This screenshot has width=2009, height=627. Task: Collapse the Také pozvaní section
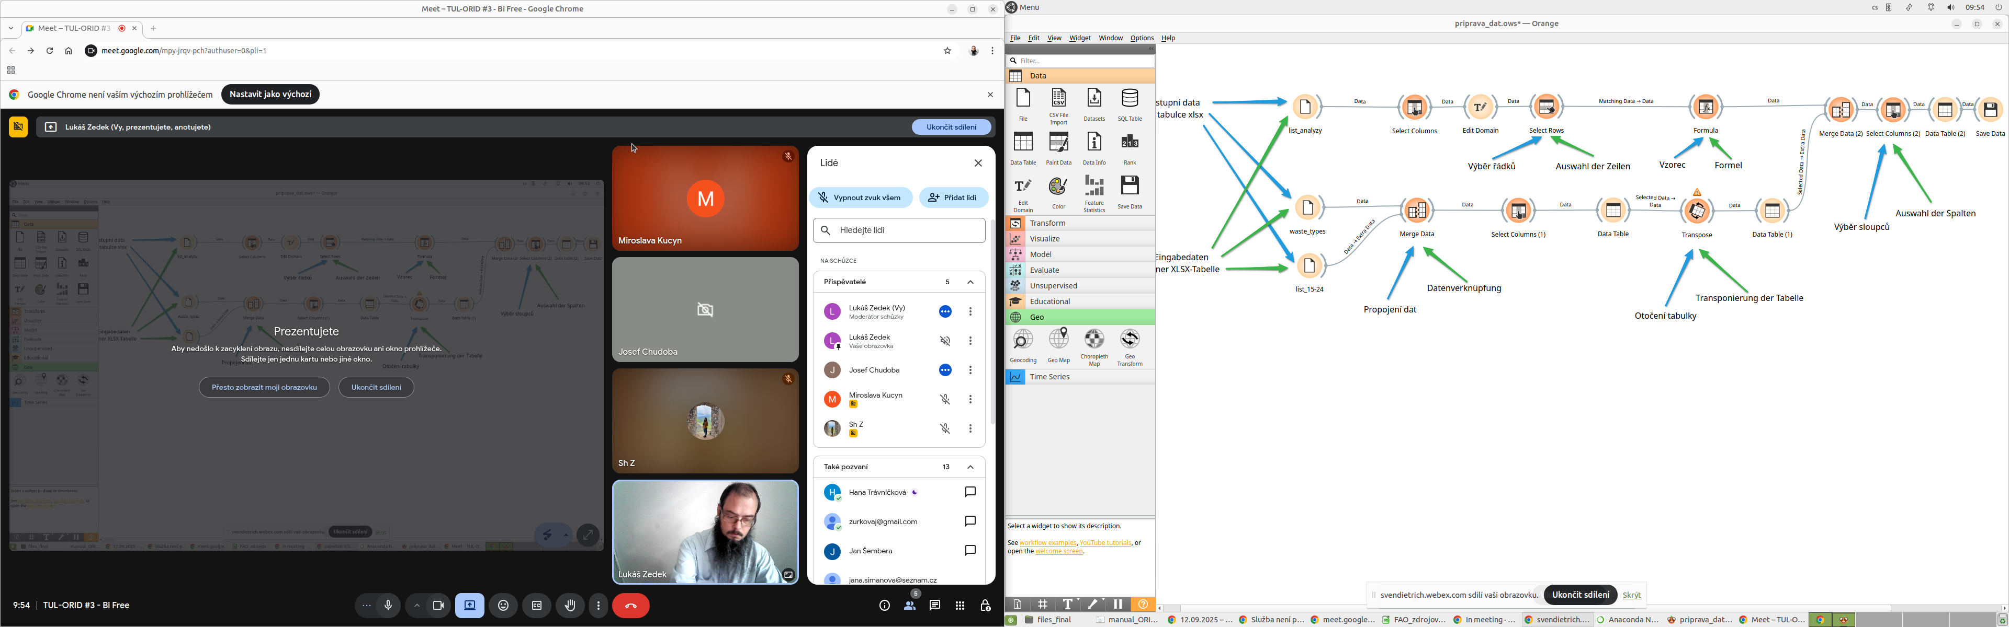point(970,467)
